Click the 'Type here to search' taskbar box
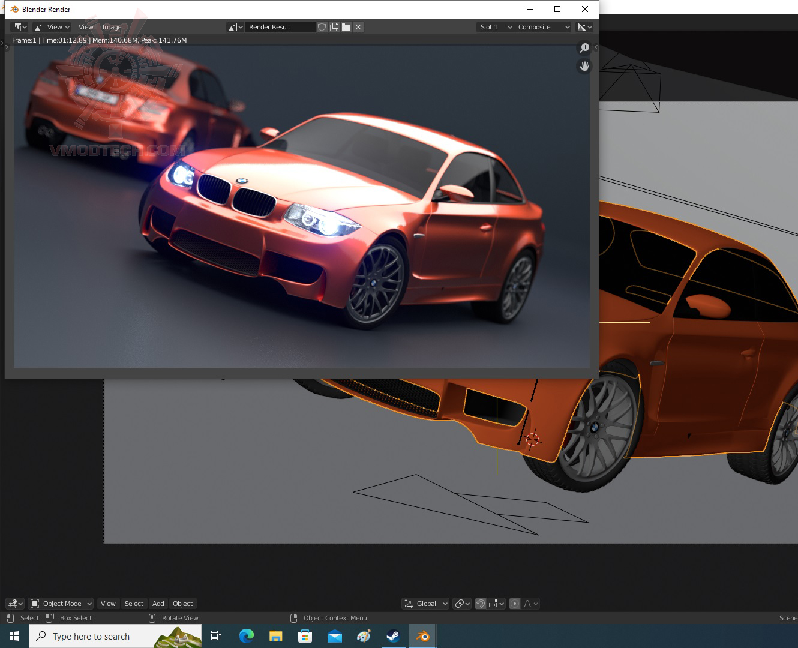Image resolution: width=798 pixels, height=648 pixels. pyautogui.click(x=115, y=636)
